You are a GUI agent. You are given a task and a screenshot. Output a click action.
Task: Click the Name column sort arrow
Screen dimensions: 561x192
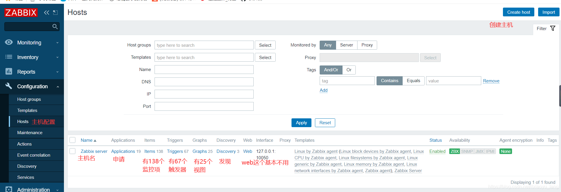click(95, 141)
